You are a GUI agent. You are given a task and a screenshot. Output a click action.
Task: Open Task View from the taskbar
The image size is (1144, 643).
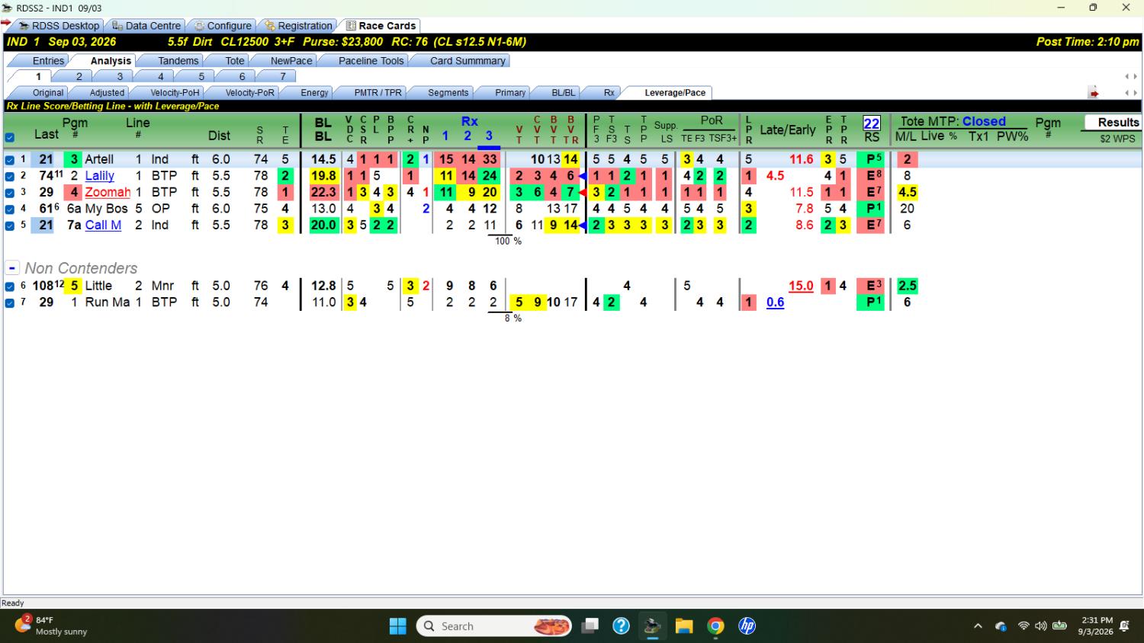click(590, 626)
